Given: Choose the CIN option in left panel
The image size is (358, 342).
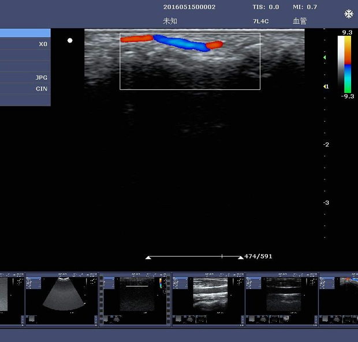Looking at the screenshot, I should (25, 89).
